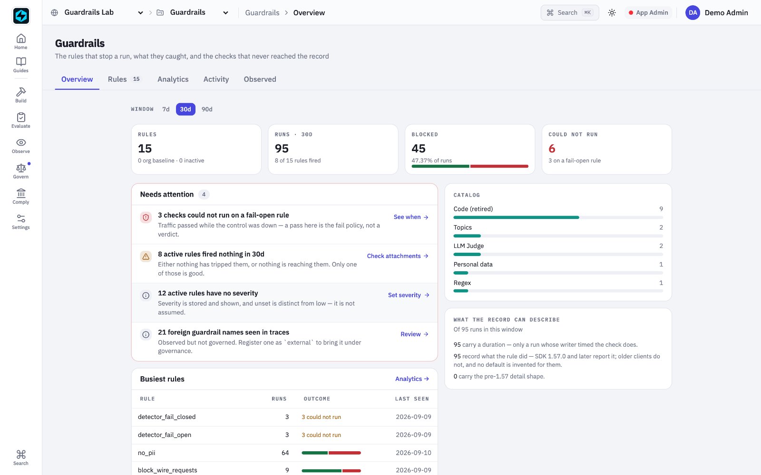
Task: Expand the Guardrails Lab organization dropdown
Action: point(140,13)
